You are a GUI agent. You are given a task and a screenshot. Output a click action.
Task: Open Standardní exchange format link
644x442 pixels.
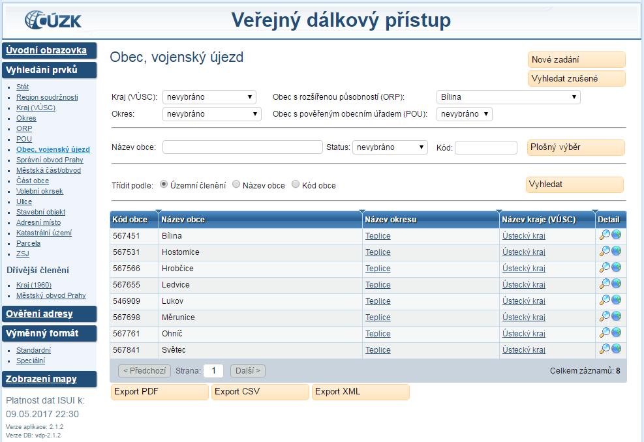pos(34,350)
